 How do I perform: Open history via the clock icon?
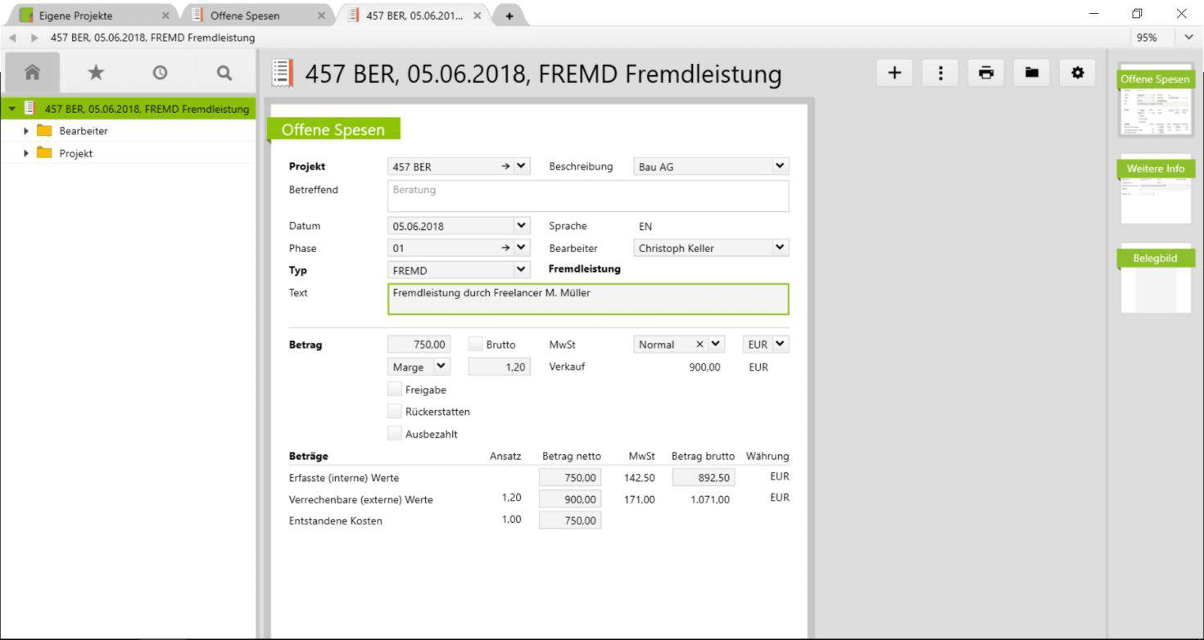(160, 73)
